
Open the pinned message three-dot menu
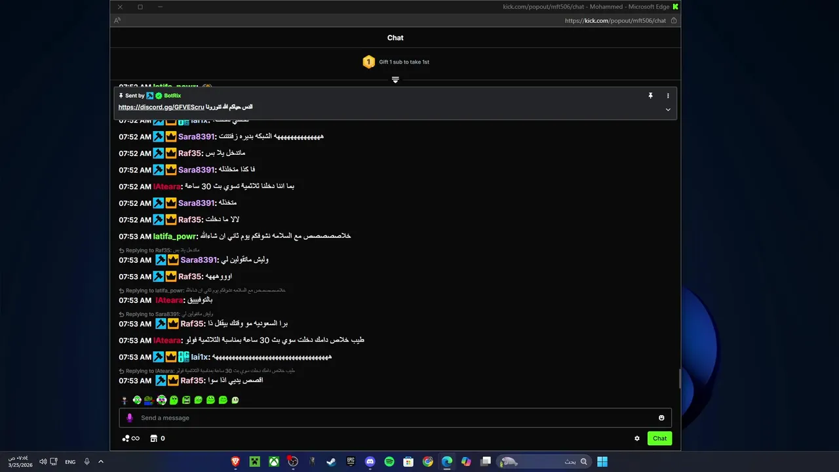click(x=668, y=96)
